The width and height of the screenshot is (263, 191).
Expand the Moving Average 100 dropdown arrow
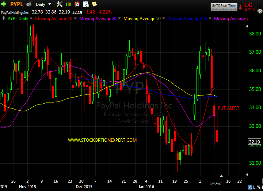210,19
